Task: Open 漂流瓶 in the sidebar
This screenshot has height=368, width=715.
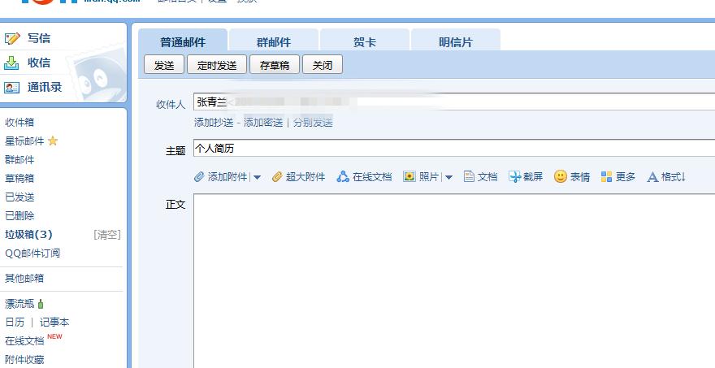Action: tap(19, 304)
